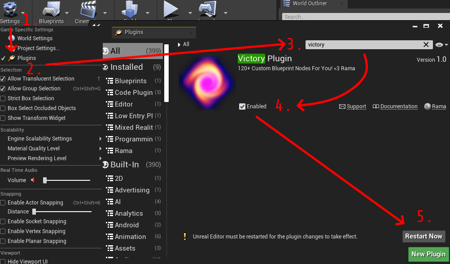
Task: Click the Plugins plug icon in the Settings menu
Action: (x=12, y=58)
